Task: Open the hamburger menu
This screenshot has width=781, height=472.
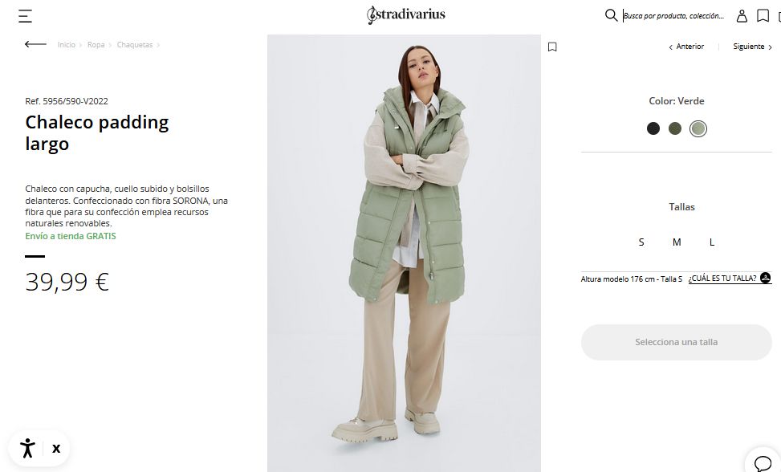Action: [x=25, y=16]
